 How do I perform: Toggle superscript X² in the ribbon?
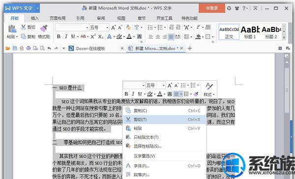click(93, 36)
